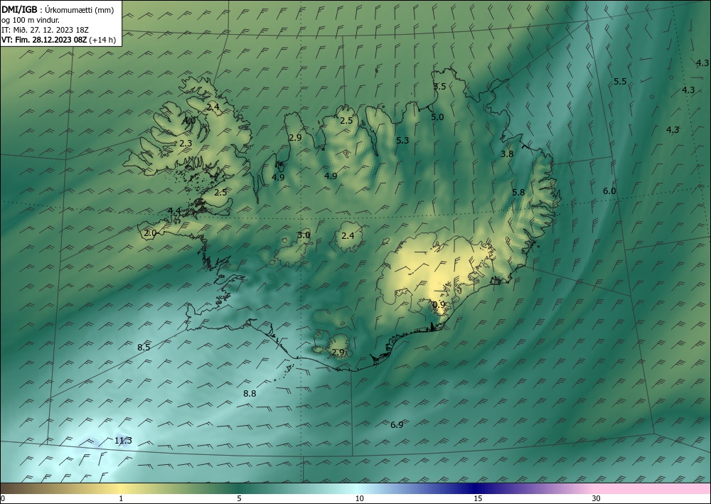
Task: Click the 3.8 value in east Iceland
Action: 508,154
